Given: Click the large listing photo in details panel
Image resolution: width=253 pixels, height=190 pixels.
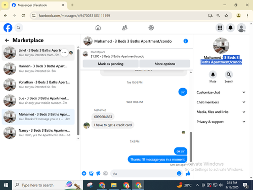Looking at the screenshot, I should 221,46.
